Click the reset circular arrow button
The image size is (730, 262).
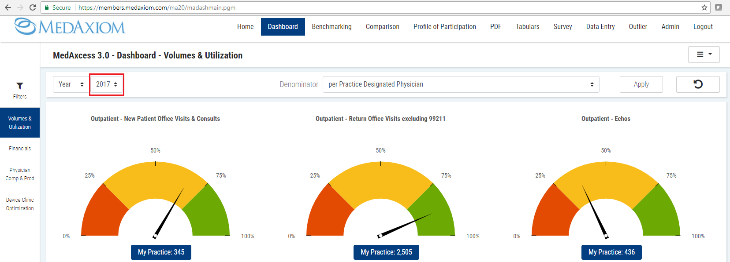pos(698,84)
